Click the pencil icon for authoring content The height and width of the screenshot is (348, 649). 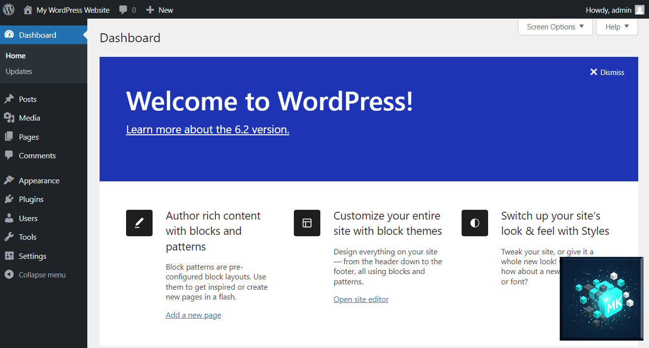point(139,223)
